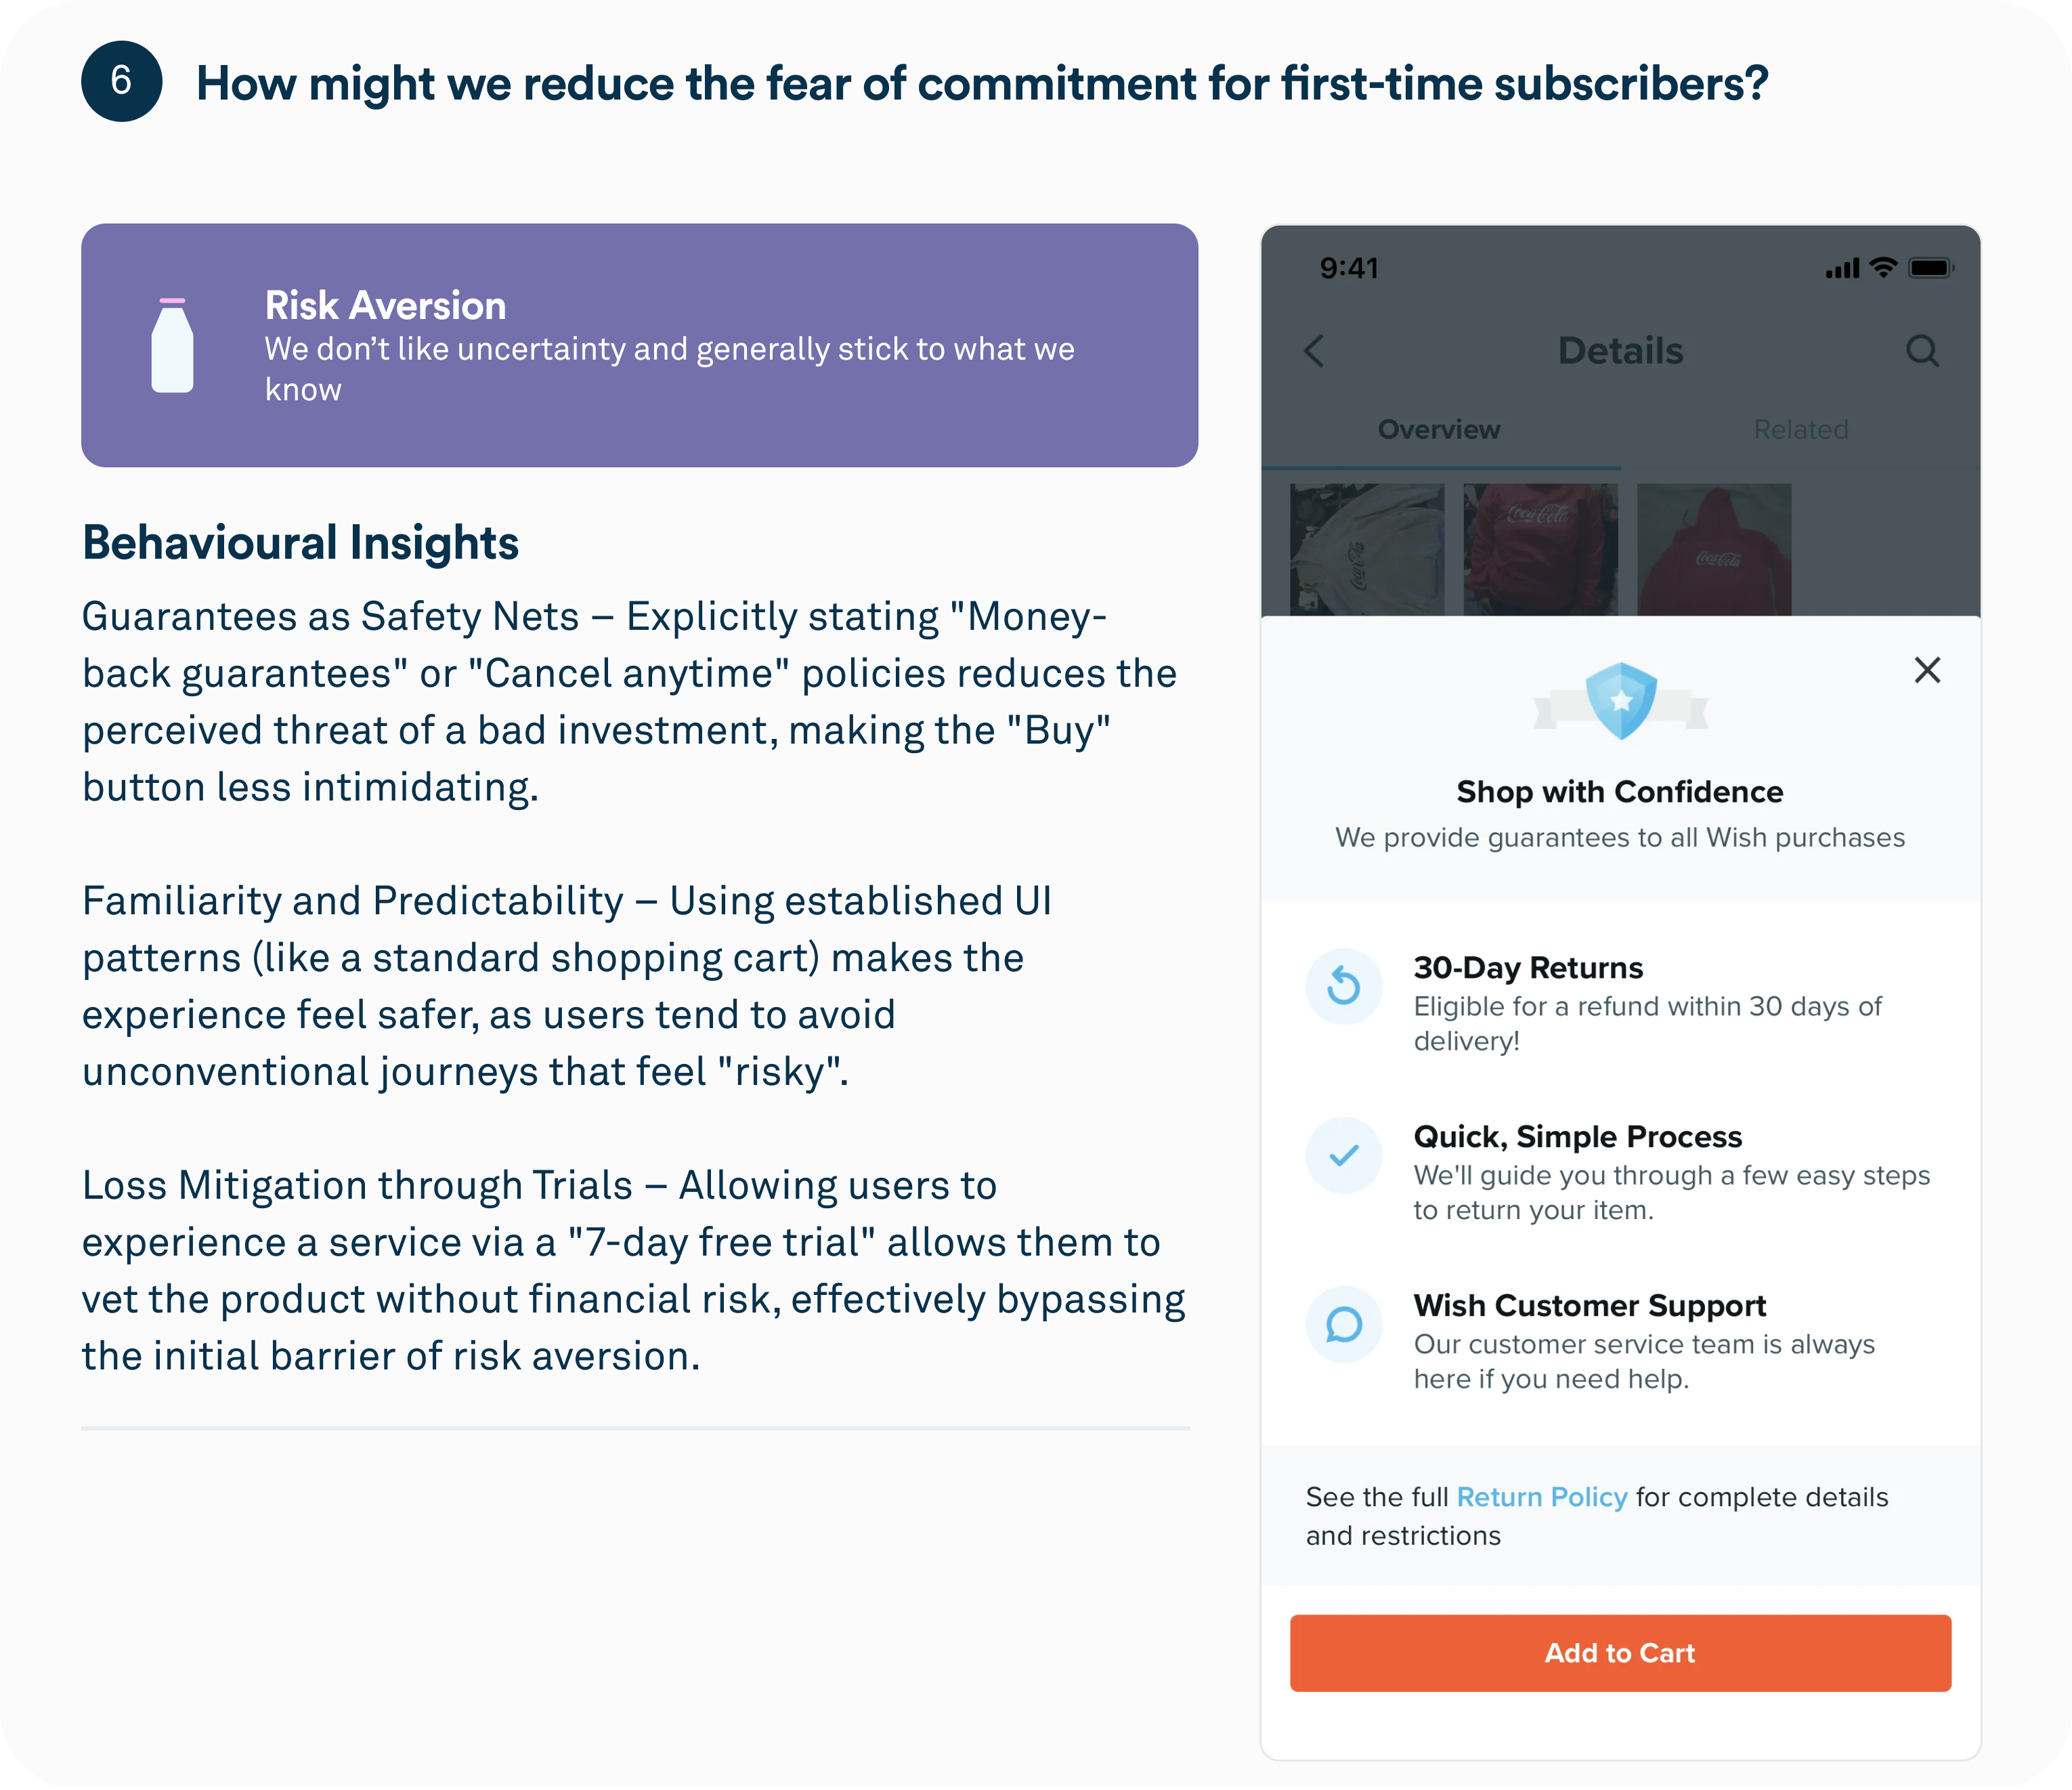The width and height of the screenshot is (2072, 1790).
Task: Click the milk bottle icon
Action: (172, 345)
